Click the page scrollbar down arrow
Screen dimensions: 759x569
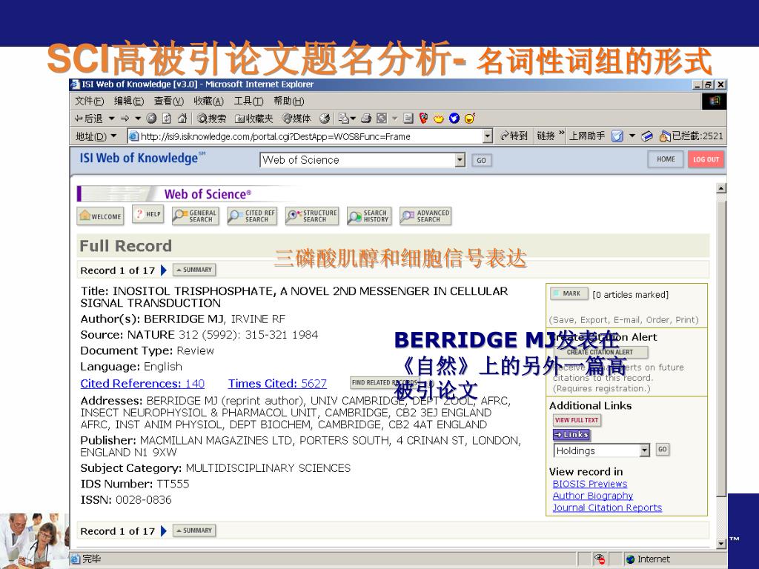coord(721,544)
